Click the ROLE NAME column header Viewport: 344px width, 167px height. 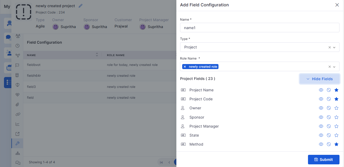point(116,55)
